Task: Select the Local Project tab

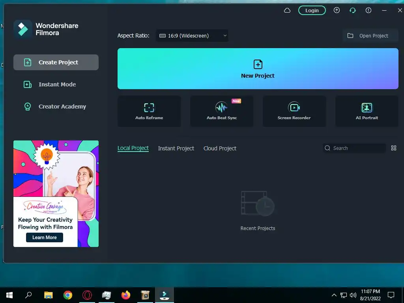Action: point(133,148)
